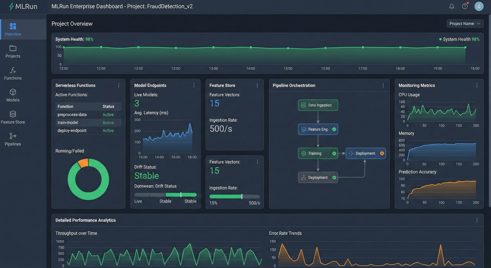This screenshot has width=491, height=268.
Task: Open Serverless Functions panel options menu
Action: (119, 85)
